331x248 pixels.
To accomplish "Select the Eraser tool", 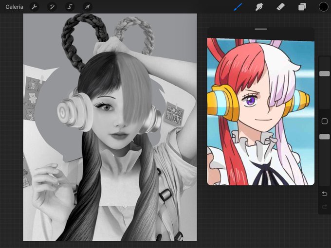I will [280, 7].
